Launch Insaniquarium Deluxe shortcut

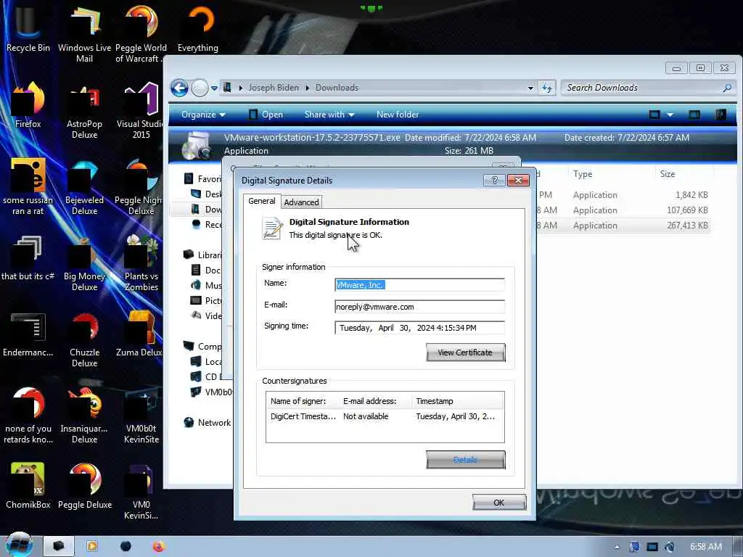pos(84,416)
